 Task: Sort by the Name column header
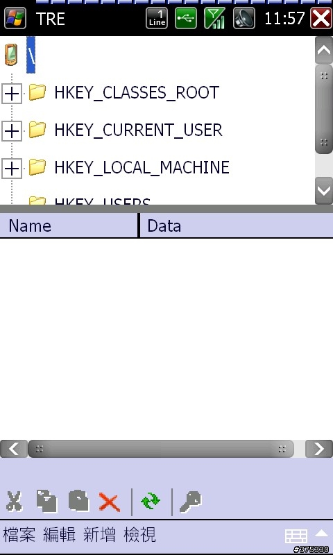pos(69,225)
